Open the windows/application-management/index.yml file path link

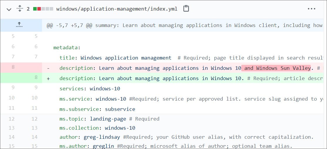click(x=117, y=9)
